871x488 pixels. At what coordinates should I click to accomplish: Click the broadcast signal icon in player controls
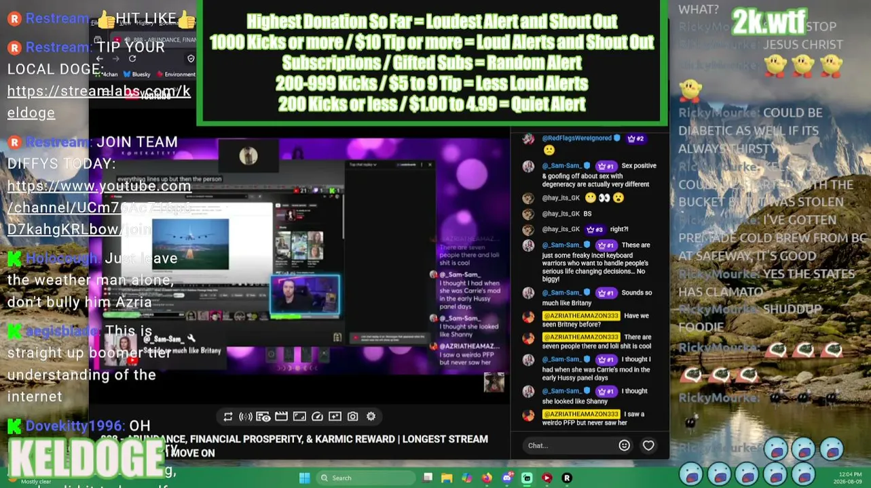point(246,417)
